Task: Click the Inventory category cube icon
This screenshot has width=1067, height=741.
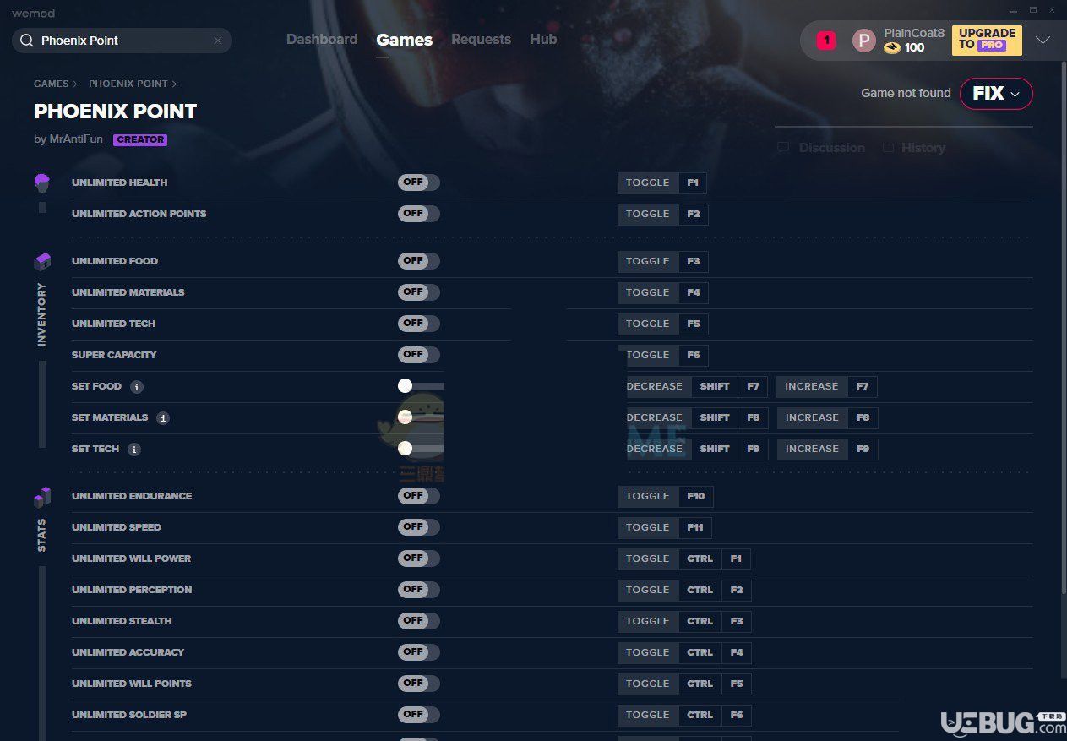Action: 42,262
